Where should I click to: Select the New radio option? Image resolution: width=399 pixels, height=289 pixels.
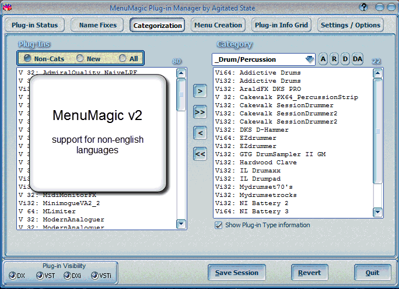coord(88,58)
